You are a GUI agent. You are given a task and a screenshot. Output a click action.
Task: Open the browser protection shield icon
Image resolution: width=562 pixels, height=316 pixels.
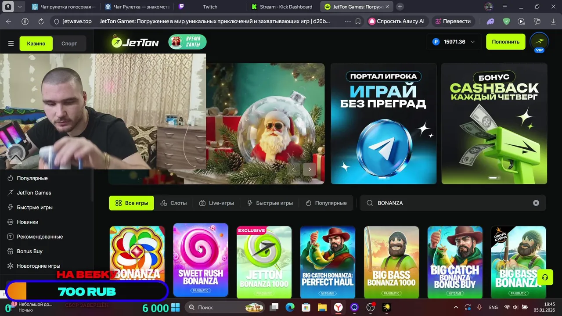[506, 21]
